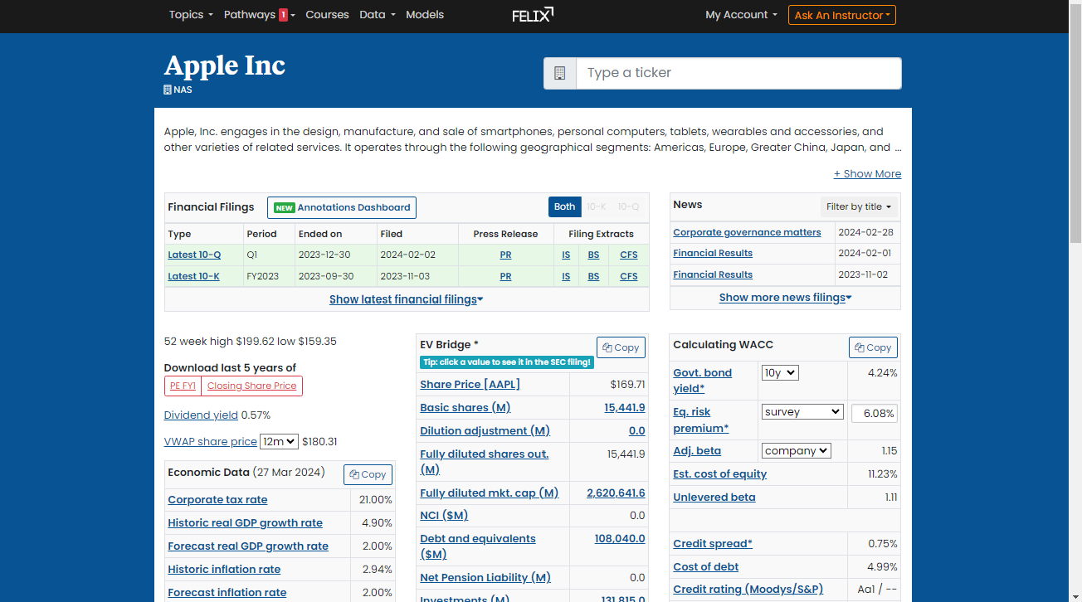Open the Adj. beta company dropdown
1082x602 pixels.
coord(796,451)
